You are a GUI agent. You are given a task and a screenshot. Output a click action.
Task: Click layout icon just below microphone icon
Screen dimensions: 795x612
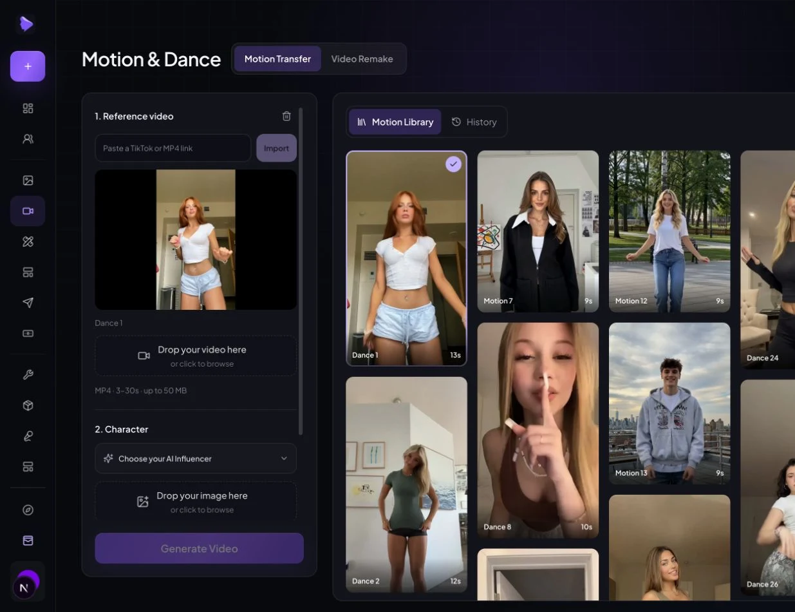[x=28, y=466]
